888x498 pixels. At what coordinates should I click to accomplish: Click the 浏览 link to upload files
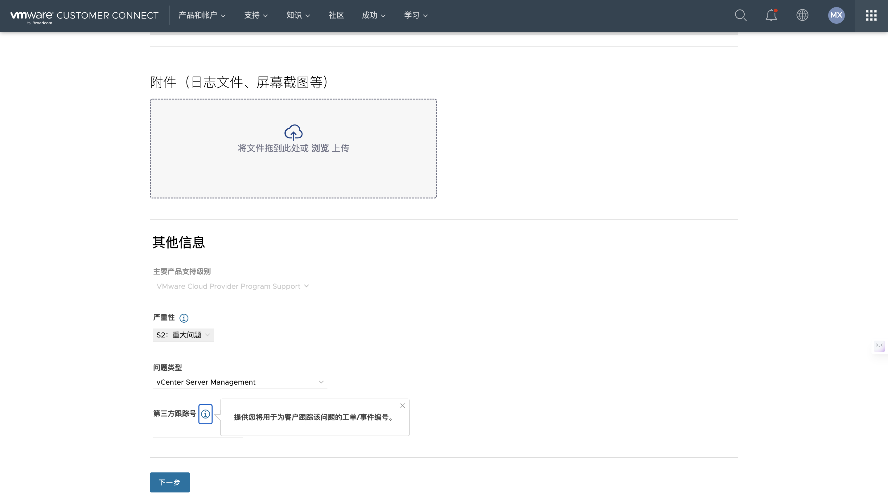tap(320, 148)
